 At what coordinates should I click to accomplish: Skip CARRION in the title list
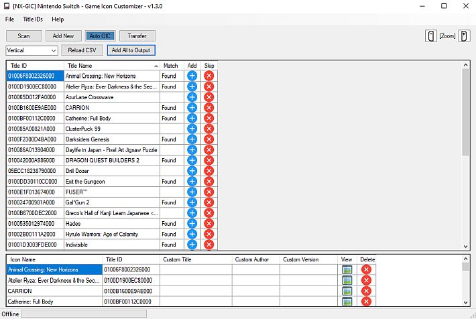point(209,108)
